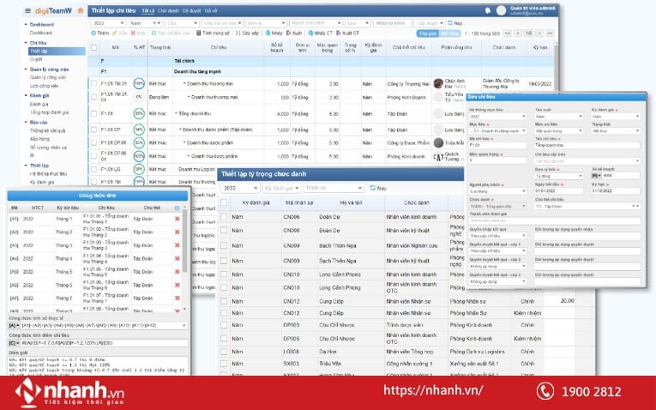Click the orange home icon
The image size is (656, 410).
tap(81, 10)
